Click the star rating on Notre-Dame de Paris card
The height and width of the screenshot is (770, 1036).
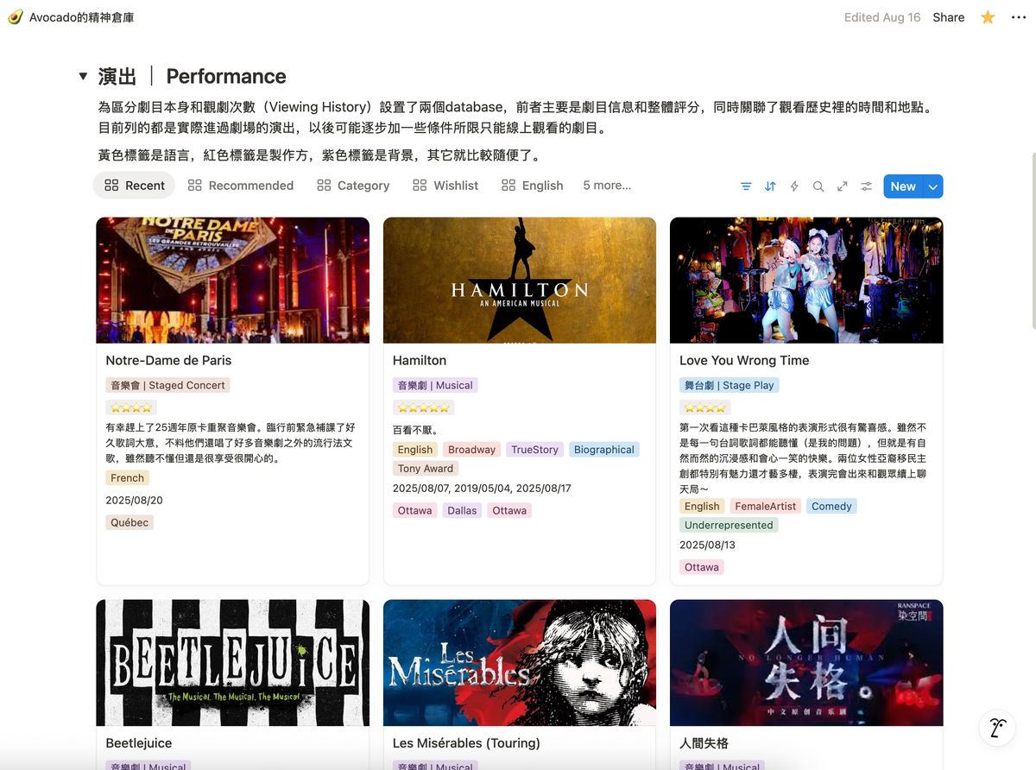coord(131,407)
